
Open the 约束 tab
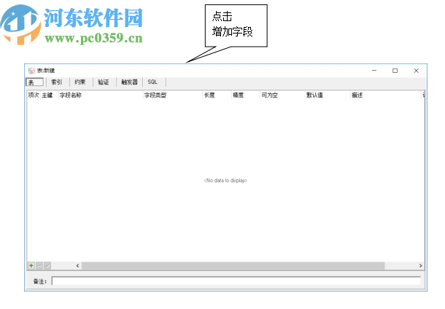pos(80,82)
